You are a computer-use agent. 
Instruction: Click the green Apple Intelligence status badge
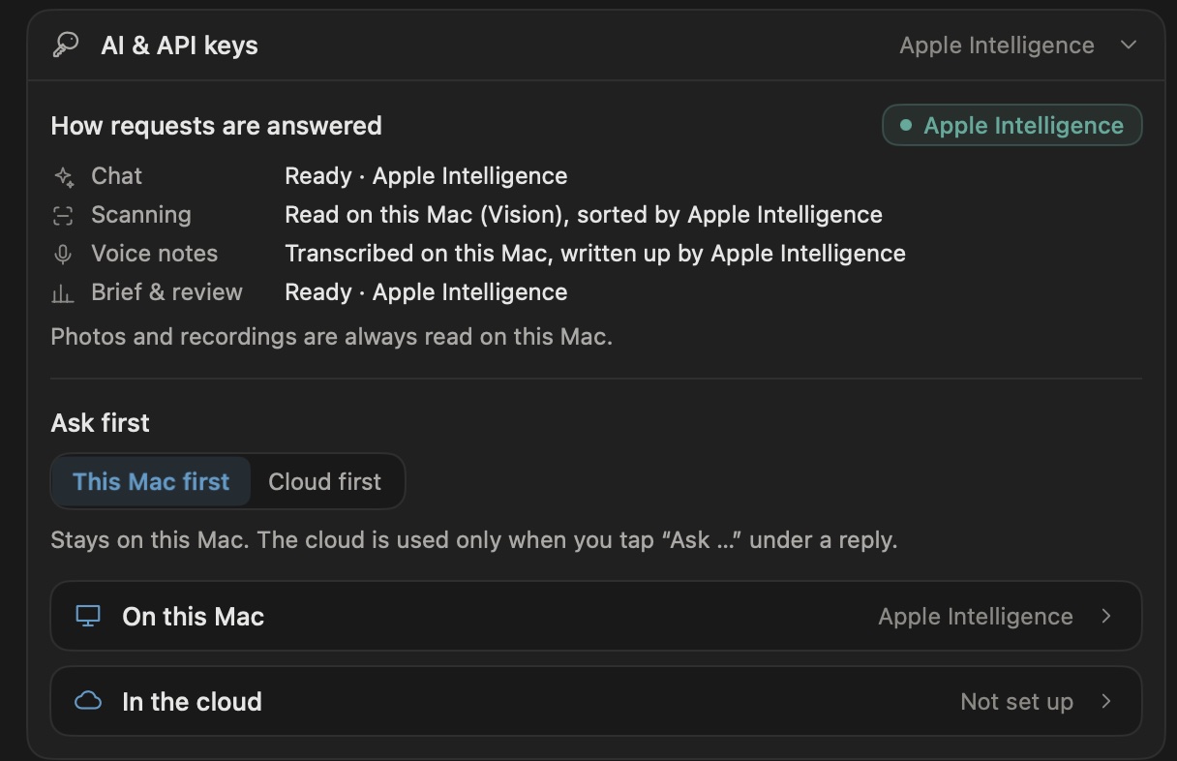tap(1012, 125)
